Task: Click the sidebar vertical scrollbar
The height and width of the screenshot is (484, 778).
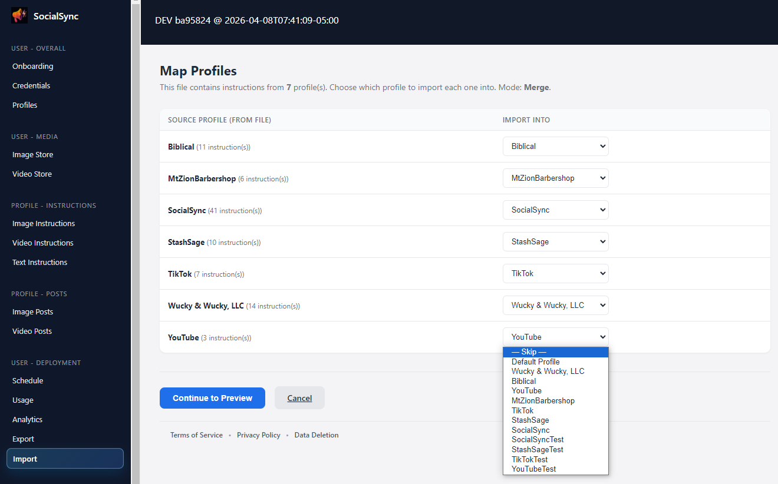Action: (136, 236)
